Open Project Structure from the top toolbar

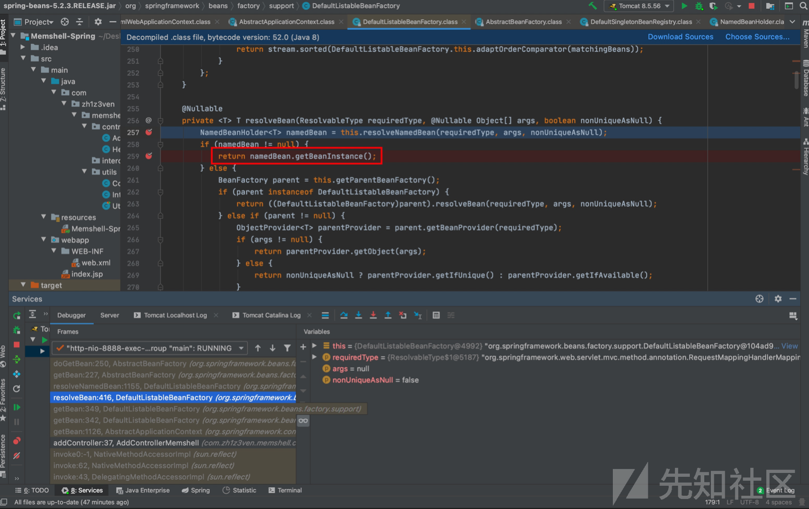[x=770, y=6]
